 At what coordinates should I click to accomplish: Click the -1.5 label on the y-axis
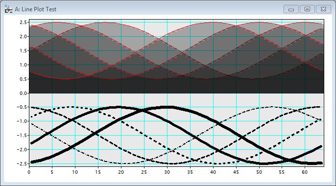click(22, 135)
